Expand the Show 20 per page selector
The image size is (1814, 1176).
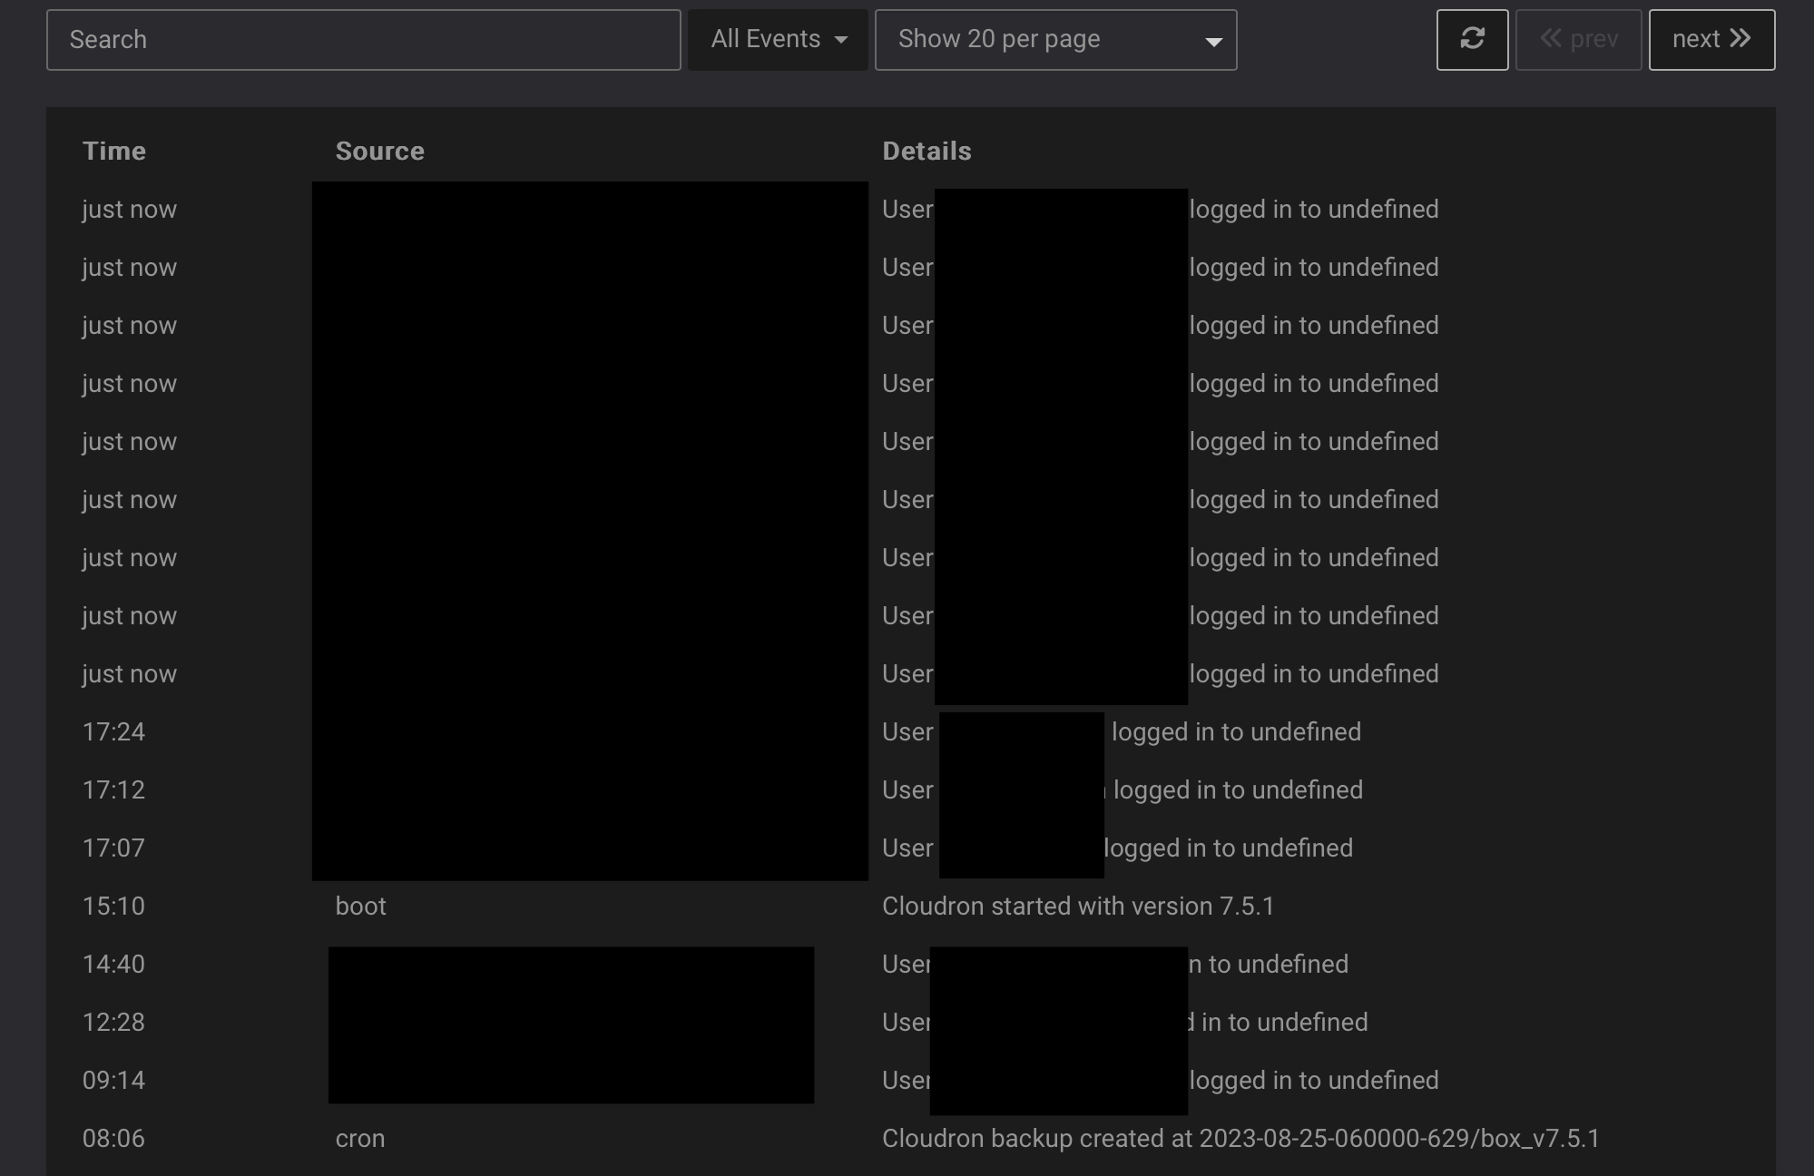pyautogui.click(x=1055, y=40)
